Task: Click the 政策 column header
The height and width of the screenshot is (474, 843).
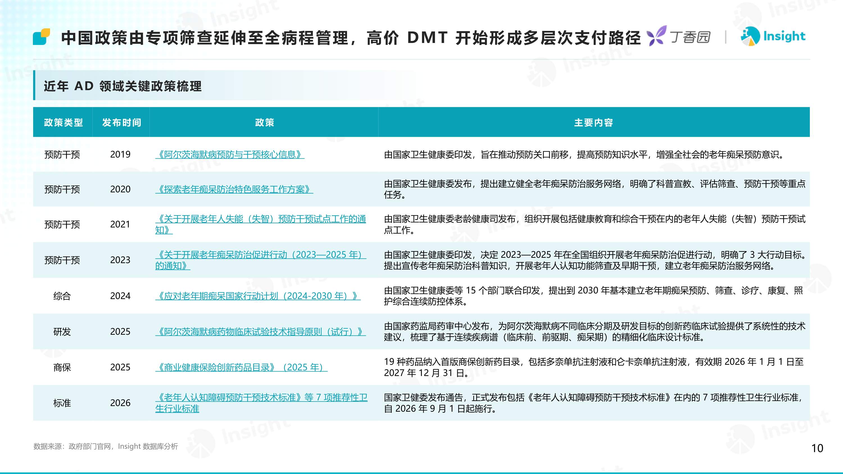Action: pos(264,122)
